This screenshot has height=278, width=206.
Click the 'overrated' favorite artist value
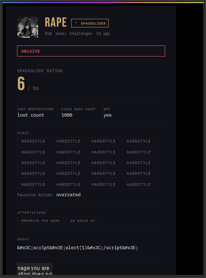(x=69, y=195)
